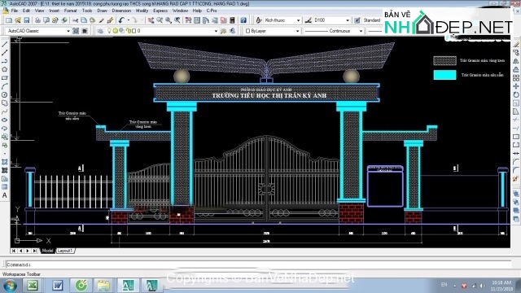Open the Format menu

[x=70, y=11]
